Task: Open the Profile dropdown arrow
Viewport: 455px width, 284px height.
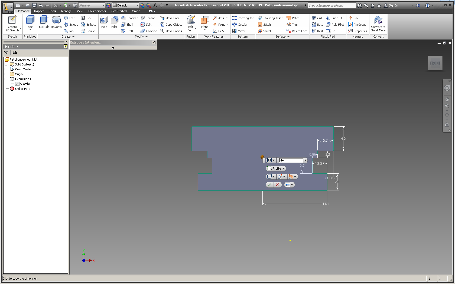Action: tap(284, 169)
